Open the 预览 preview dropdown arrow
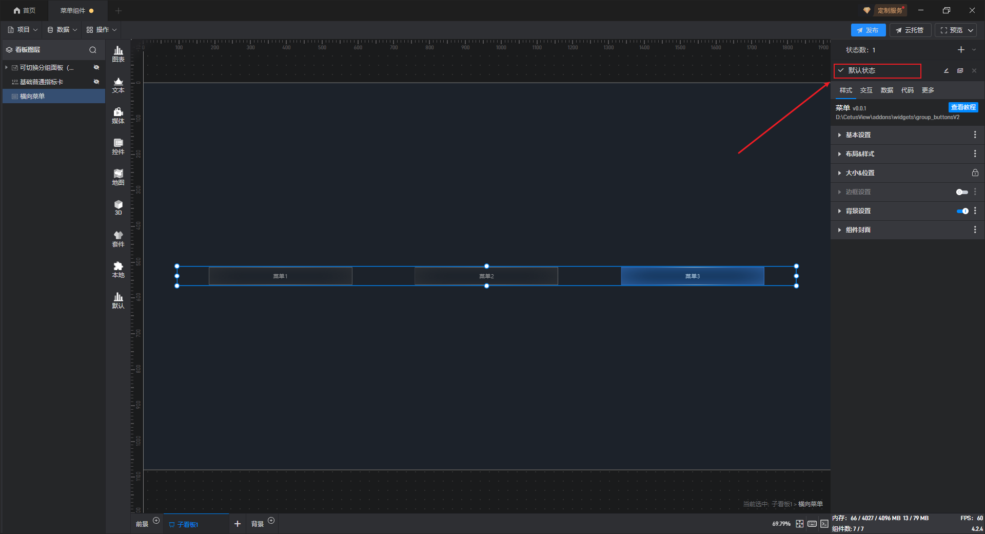985x534 pixels. pyautogui.click(x=971, y=30)
